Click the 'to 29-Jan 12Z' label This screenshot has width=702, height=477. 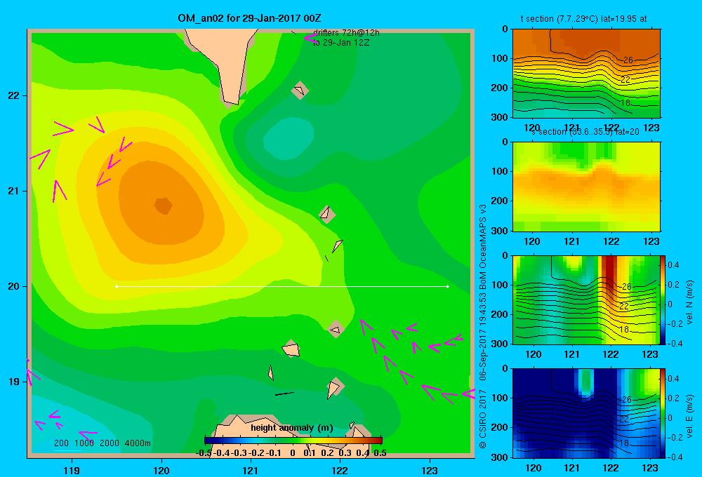[x=341, y=43]
